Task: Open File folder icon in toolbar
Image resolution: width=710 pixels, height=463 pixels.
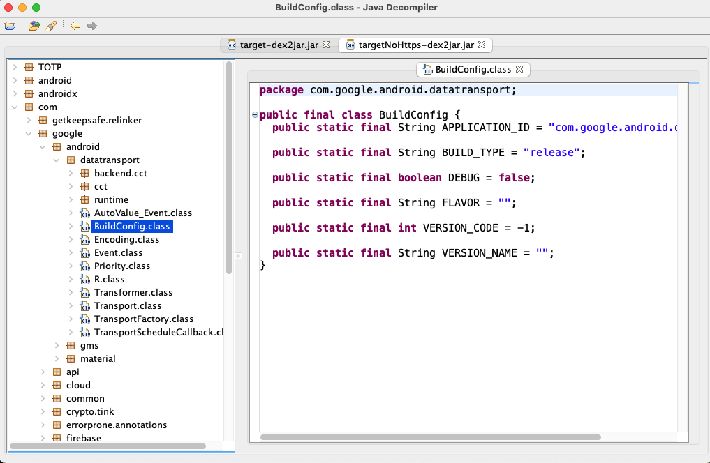Action: (x=10, y=26)
